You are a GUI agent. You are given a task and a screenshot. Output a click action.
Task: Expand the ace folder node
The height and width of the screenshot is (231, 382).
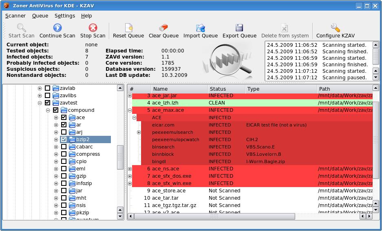click(56, 118)
